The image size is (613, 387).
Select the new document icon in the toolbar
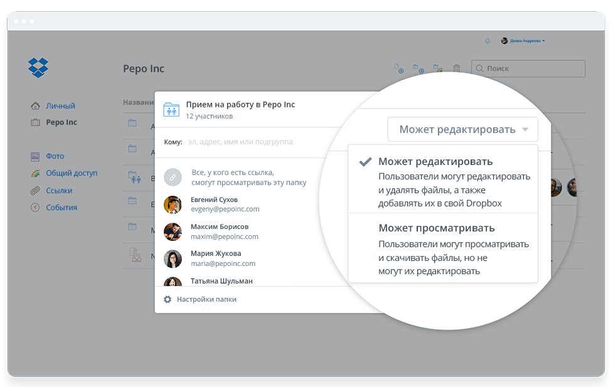pos(398,68)
